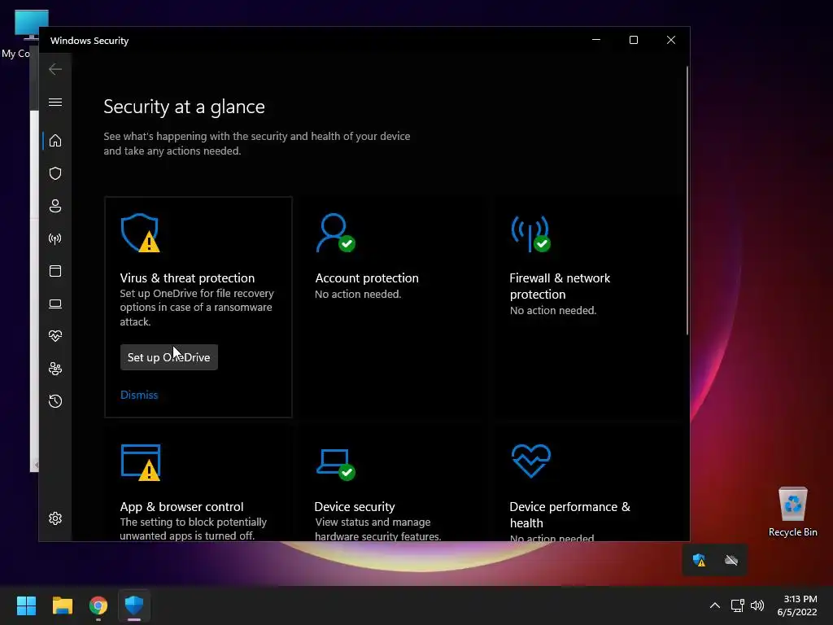Collapse the hidden icons tray chevron
Viewport: 833px width, 625px height.
pyautogui.click(x=715, y=605)
